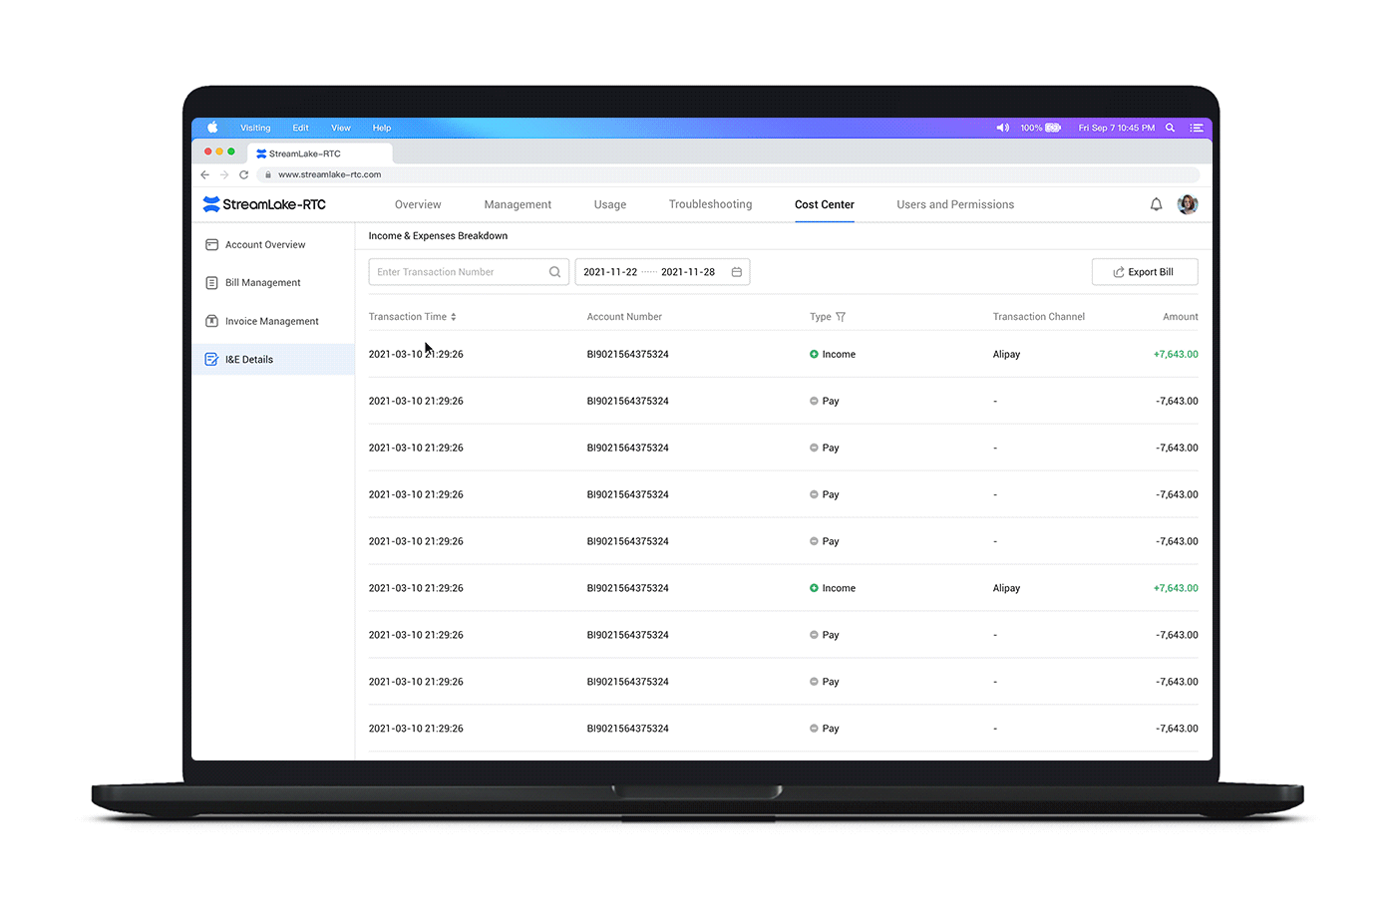Click the Account Number column header

click(624, 317)
